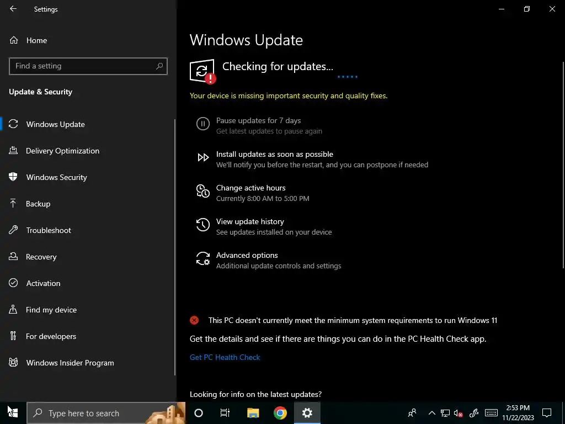Open Activation settings page
This screenshot has height=424, width=565.
(88, 283)
